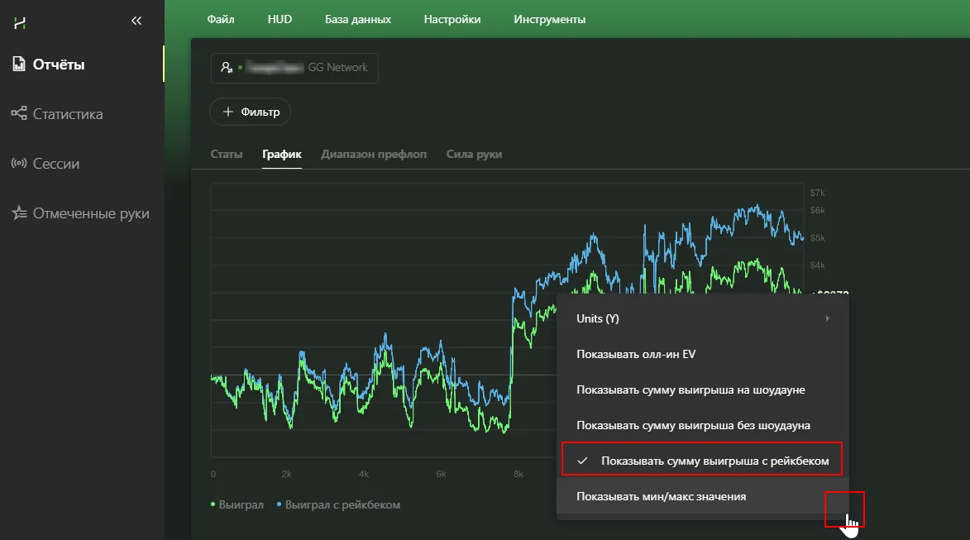Go to the Сессии sidebar section
The height and width of the screenshot is (540, 970).
(x=55, y=164)
